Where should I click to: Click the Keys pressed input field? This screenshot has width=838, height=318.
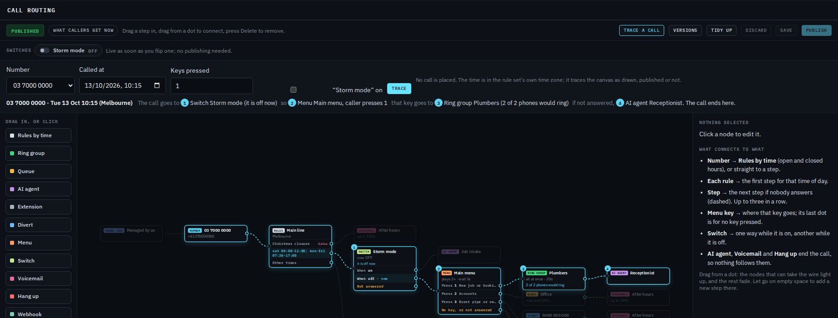point(212,86)
